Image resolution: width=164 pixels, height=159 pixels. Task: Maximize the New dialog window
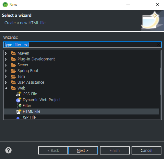143,5
